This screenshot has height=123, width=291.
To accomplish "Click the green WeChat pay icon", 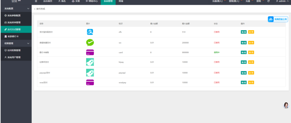I will point(90,43).
